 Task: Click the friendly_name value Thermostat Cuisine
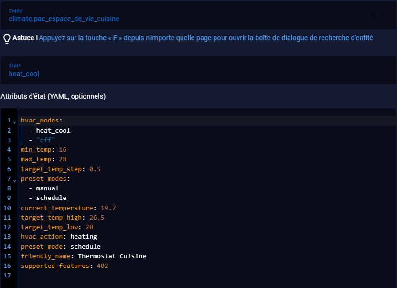coord(112,256)
